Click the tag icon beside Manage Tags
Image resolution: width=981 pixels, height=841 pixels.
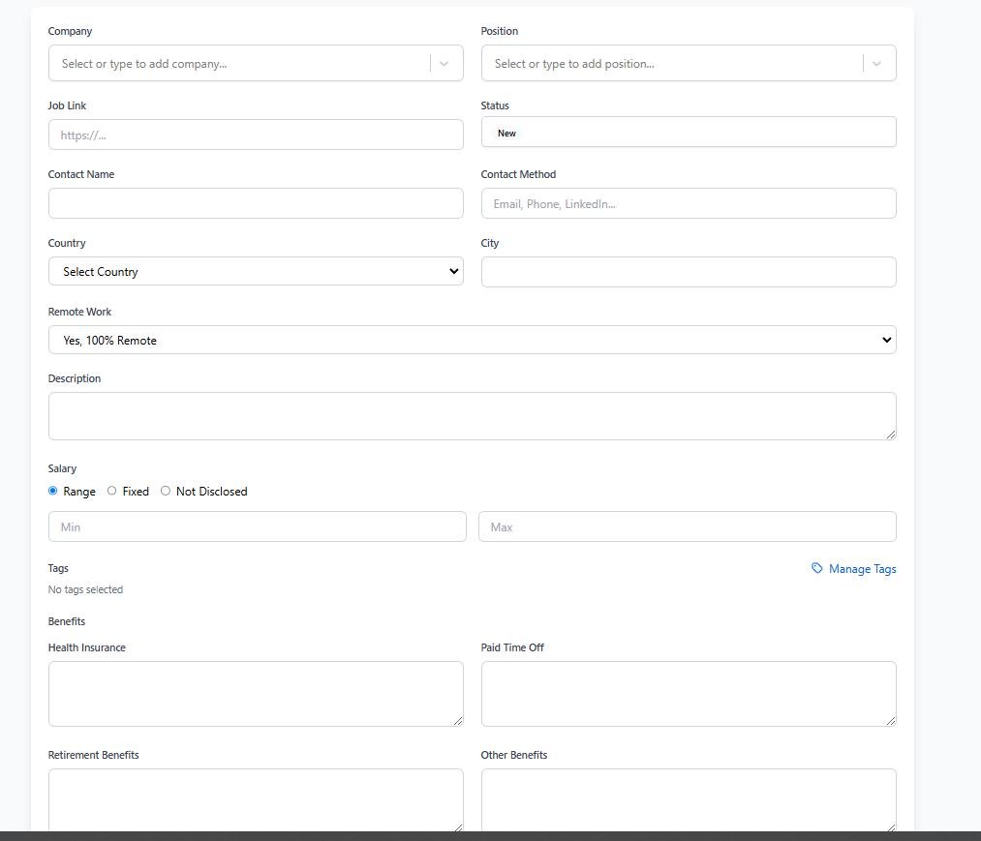tap(817, 568)
